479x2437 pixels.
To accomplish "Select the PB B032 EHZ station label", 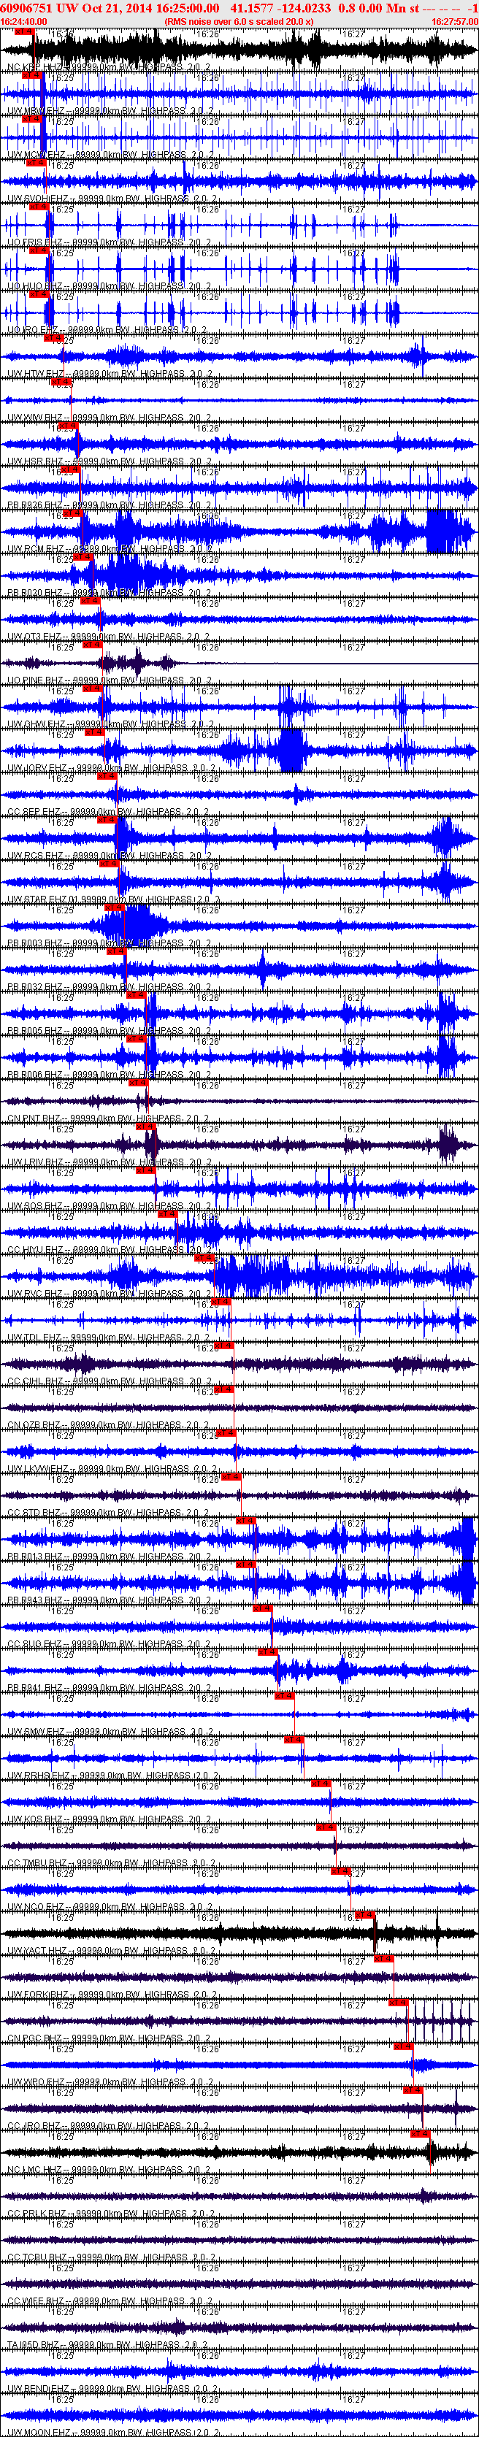I will [110, 987].
